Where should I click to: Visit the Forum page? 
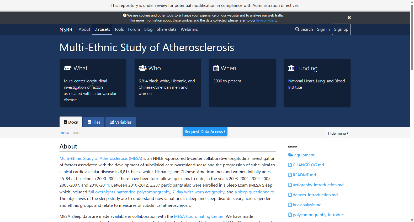tap(134, 29)
